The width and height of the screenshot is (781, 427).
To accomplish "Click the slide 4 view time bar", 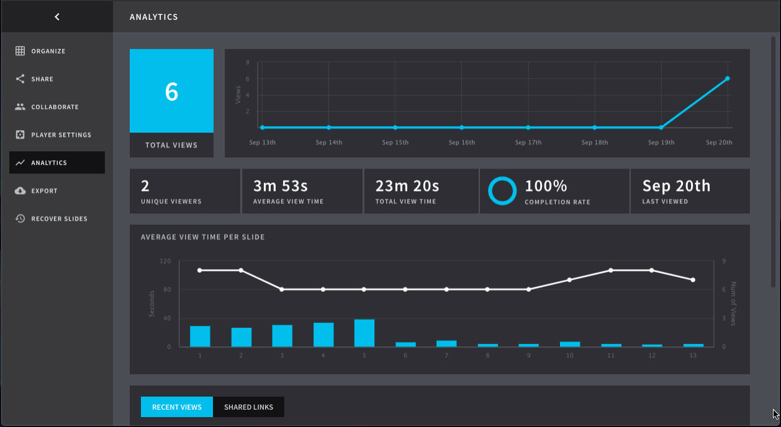I will pos(323,335).
